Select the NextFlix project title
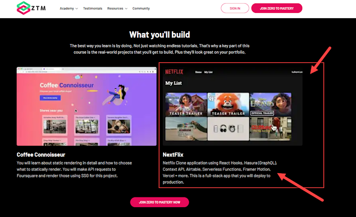 pyautogui.click(x=173, y=155)
